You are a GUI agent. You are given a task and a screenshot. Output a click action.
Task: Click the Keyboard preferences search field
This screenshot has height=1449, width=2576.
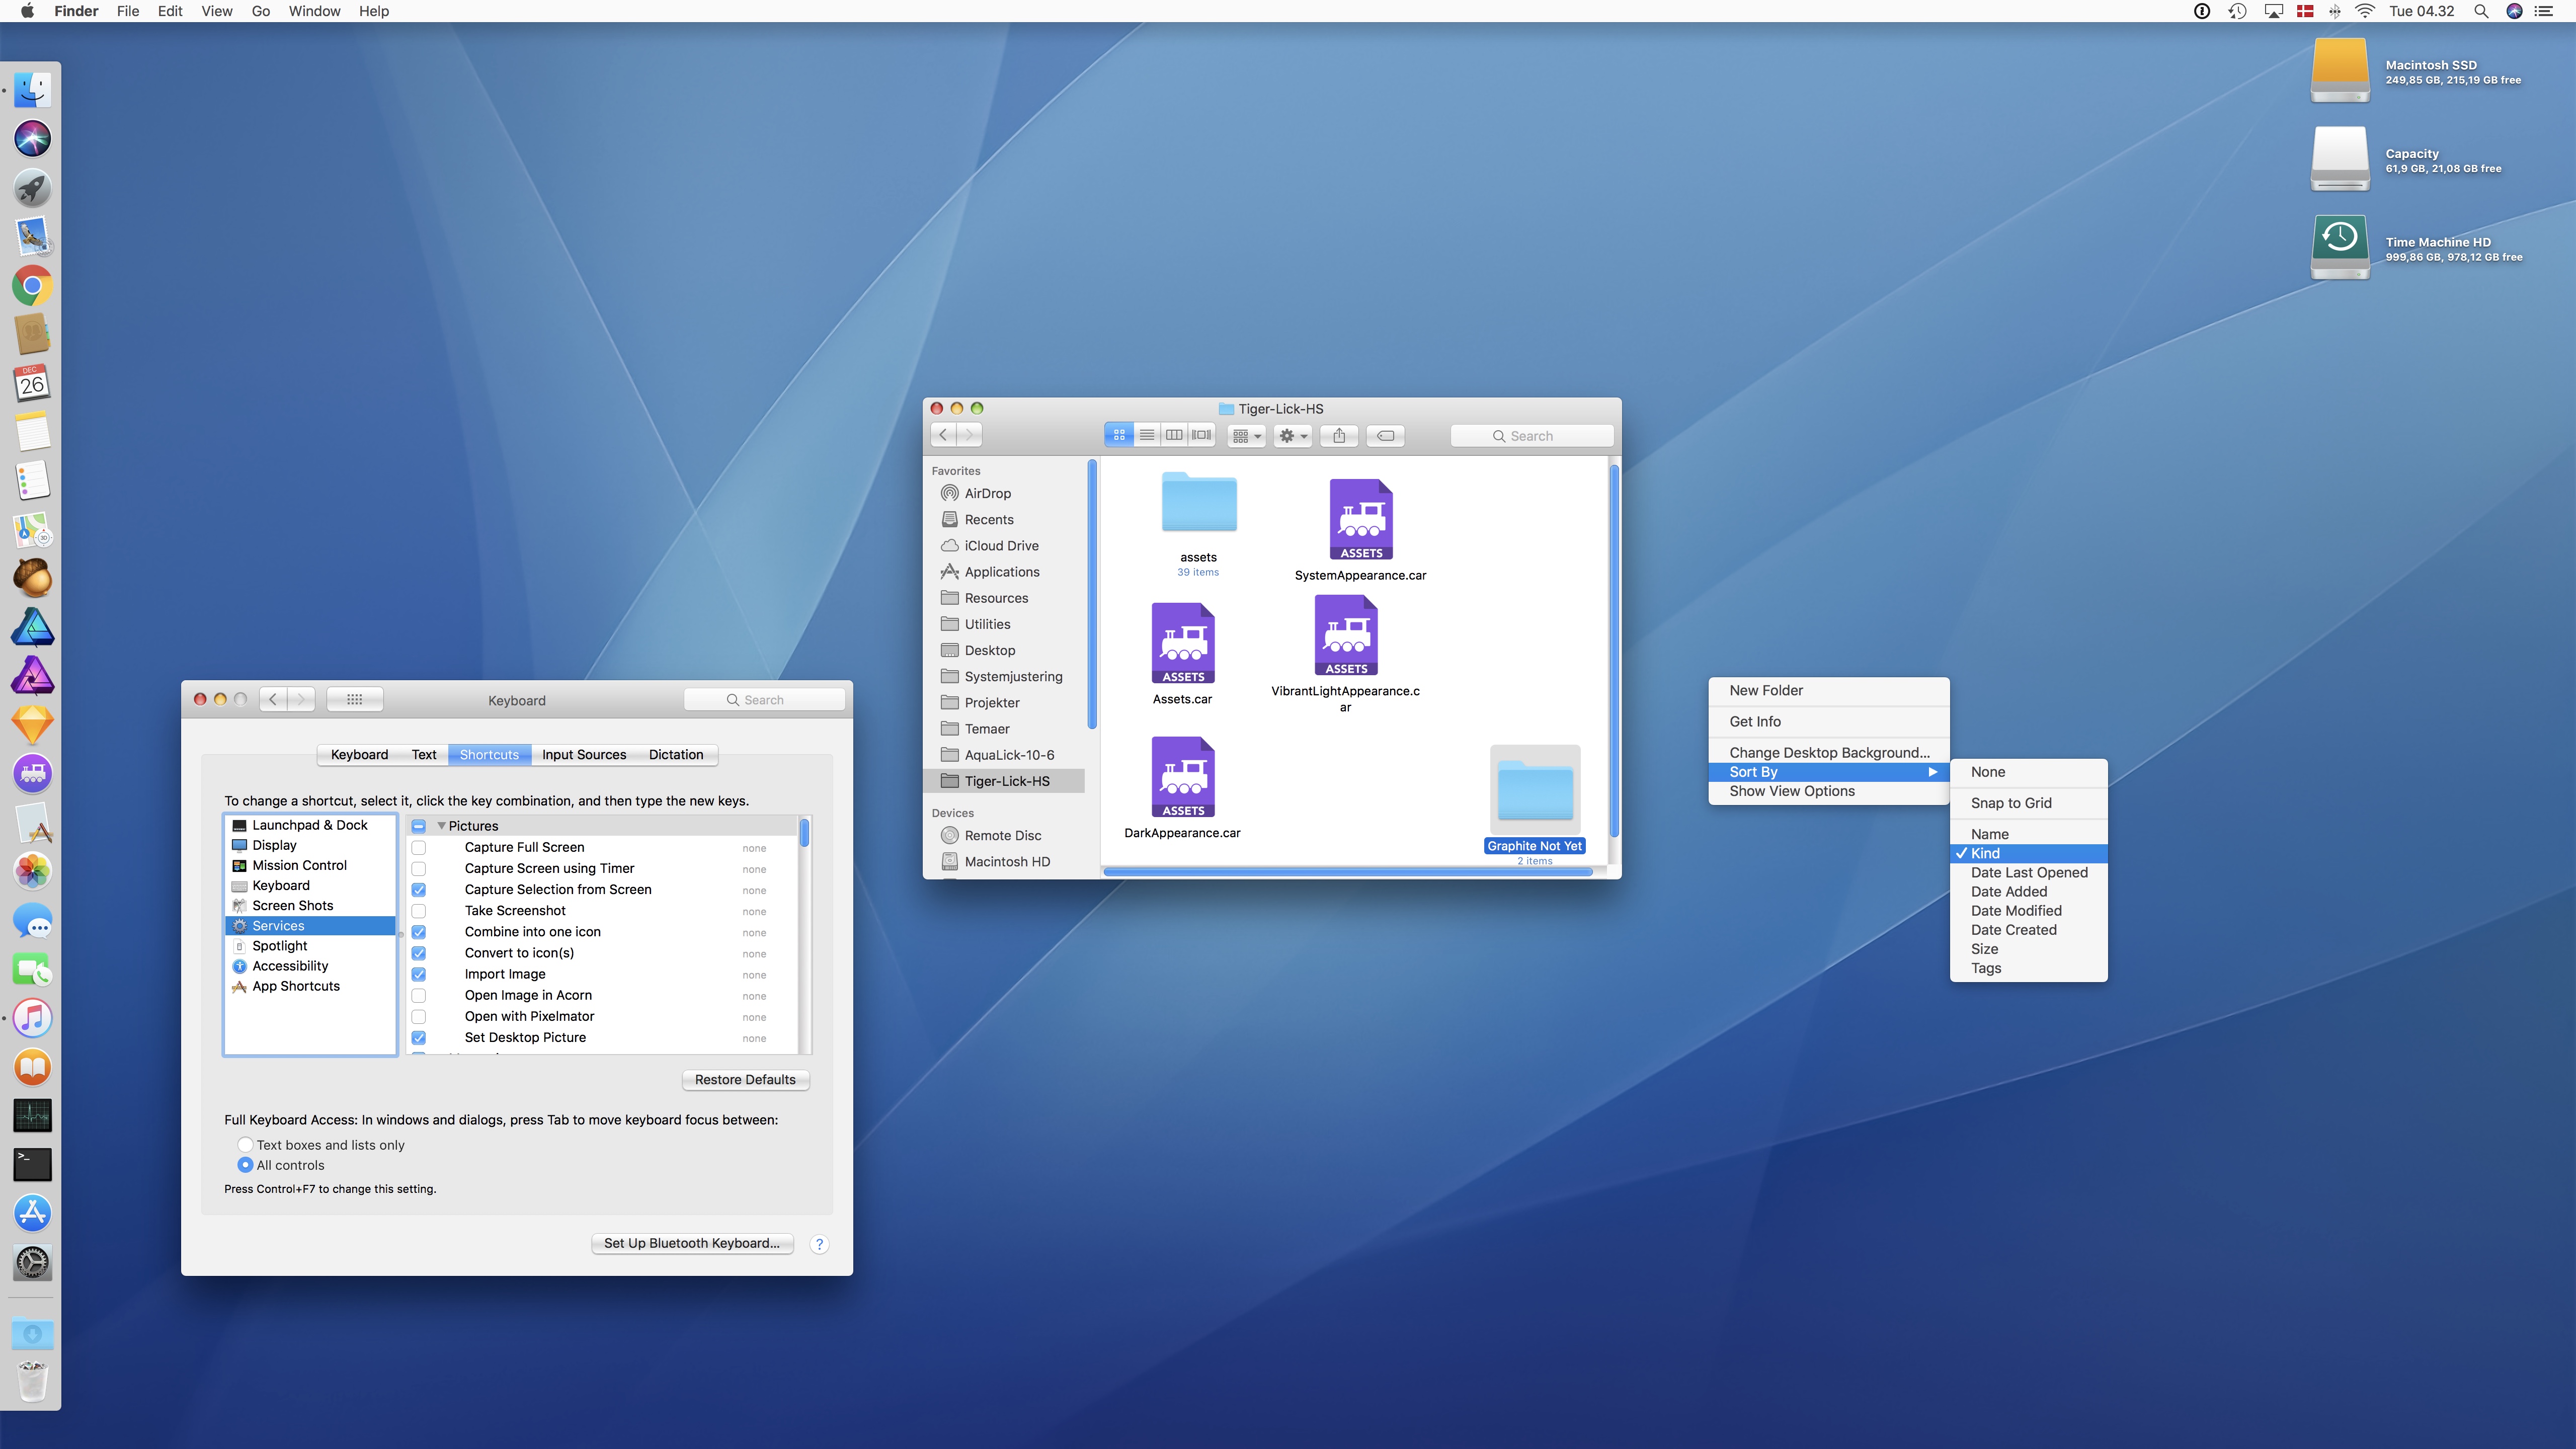(x=764, y=699)
